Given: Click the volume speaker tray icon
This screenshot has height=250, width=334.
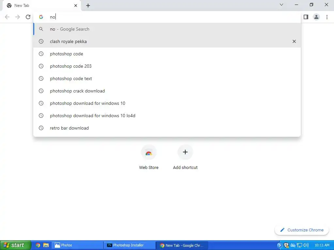Looking at the screenshot, I should pos(306,245).
